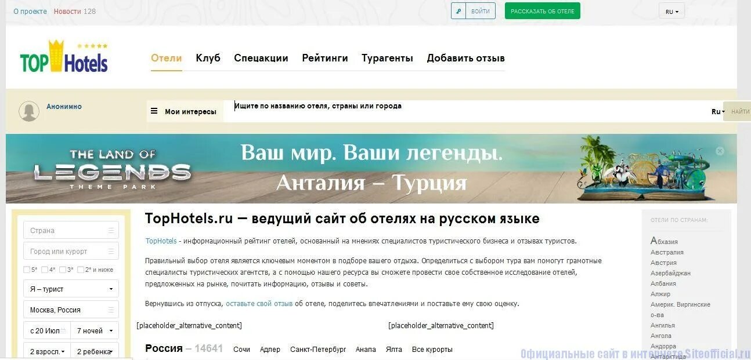Screen dimensions: 751x360
Task: Open the 2 ребенка dropdown
Action: tap(95, 351)
